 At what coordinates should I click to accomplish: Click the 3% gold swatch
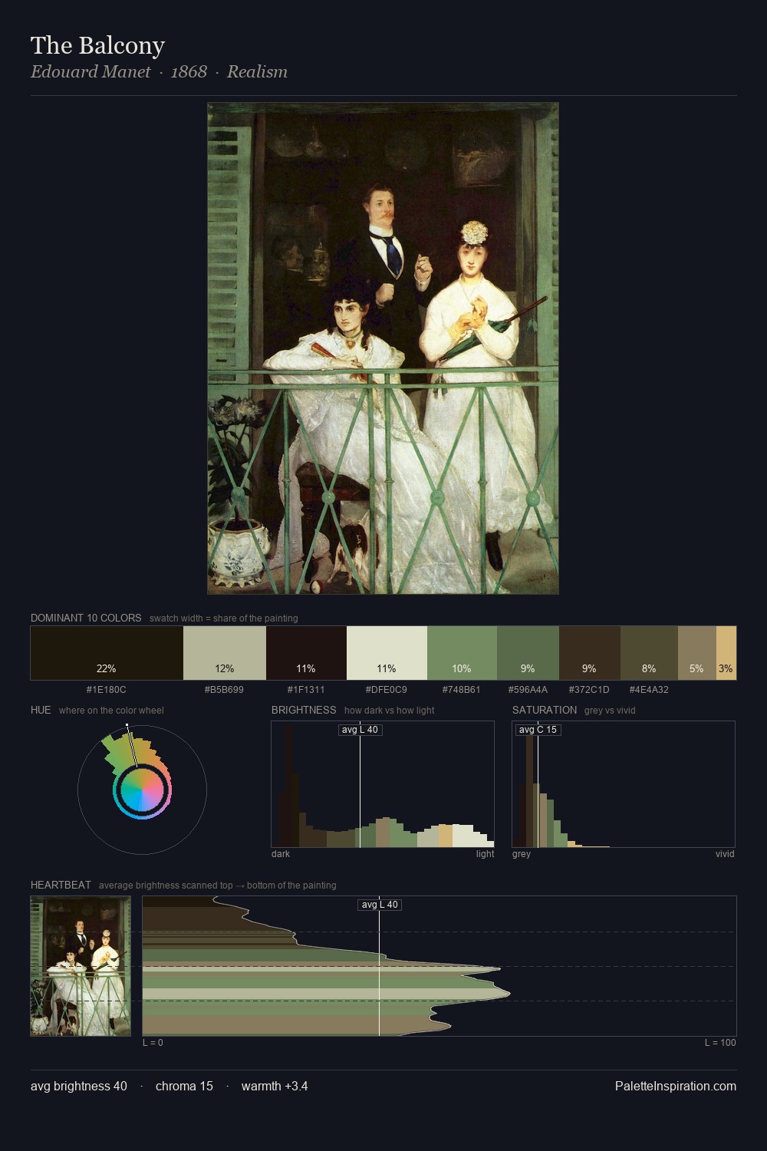click(x=726, y=653)
